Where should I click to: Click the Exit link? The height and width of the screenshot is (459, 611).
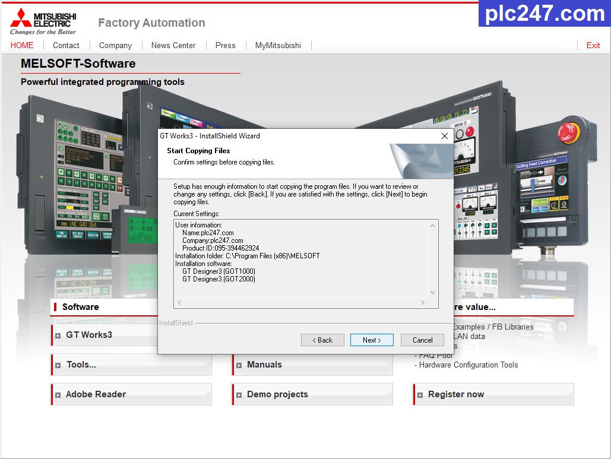pyautogui.click(x=593, y=45)
